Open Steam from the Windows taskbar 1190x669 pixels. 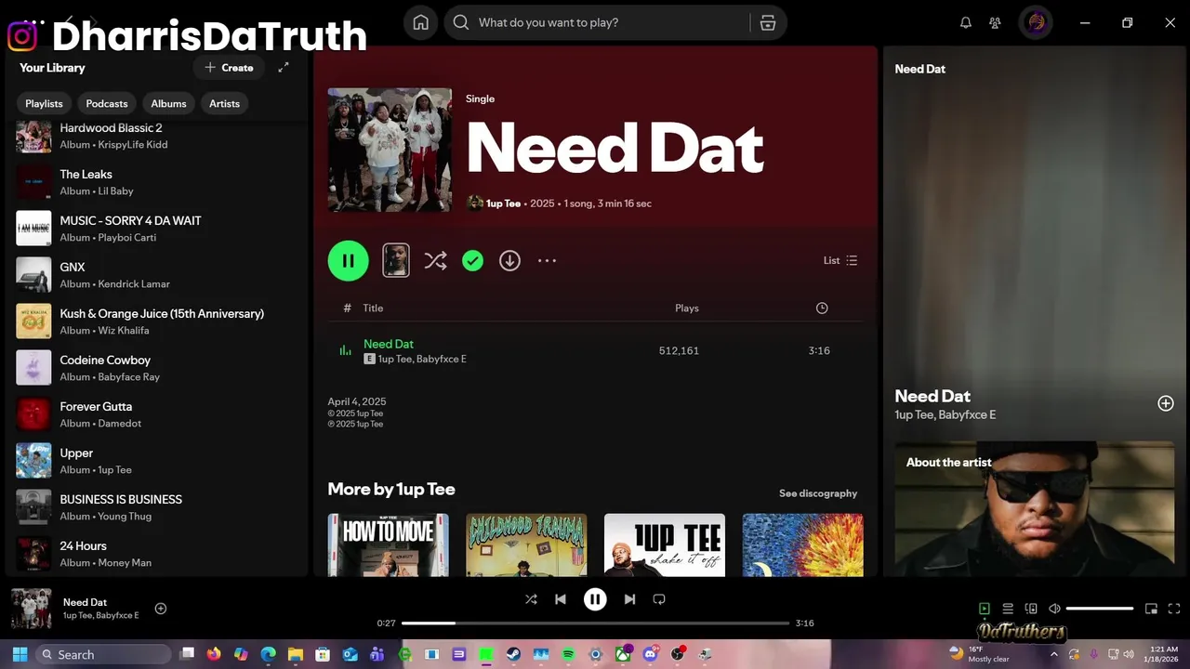point(513,654)
